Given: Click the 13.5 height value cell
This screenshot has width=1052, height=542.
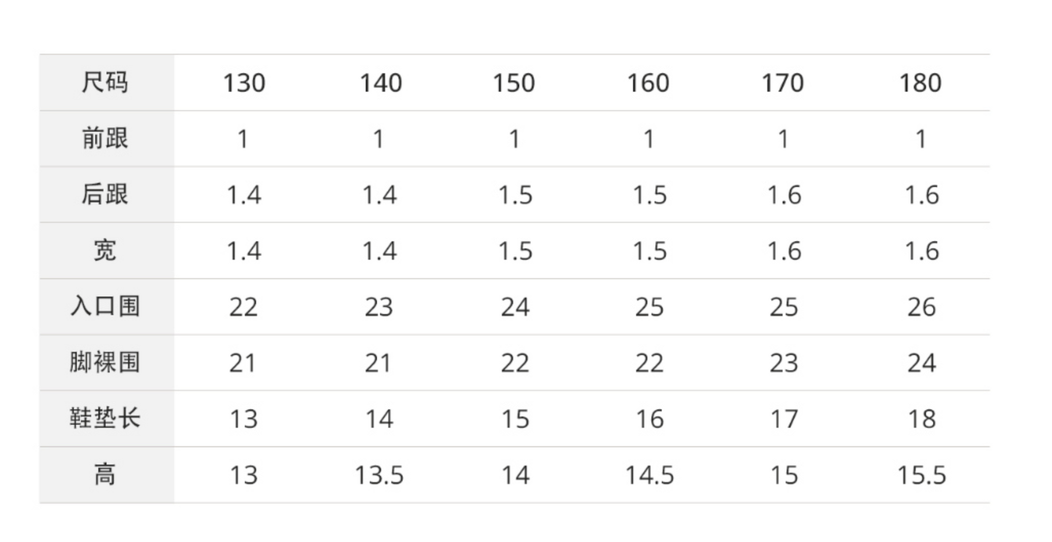Looking at the screenshot, I should coord(379,475).
